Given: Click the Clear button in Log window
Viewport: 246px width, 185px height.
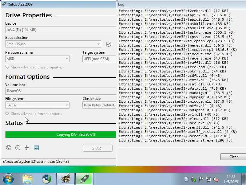Looking at the screenshot, I should pyautogui.click(x=233, y=157).
